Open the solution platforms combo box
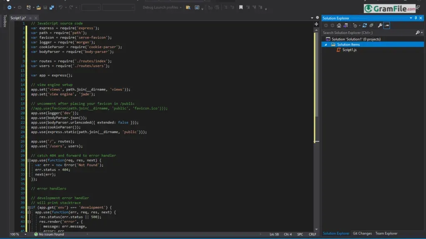 point(118,7)
